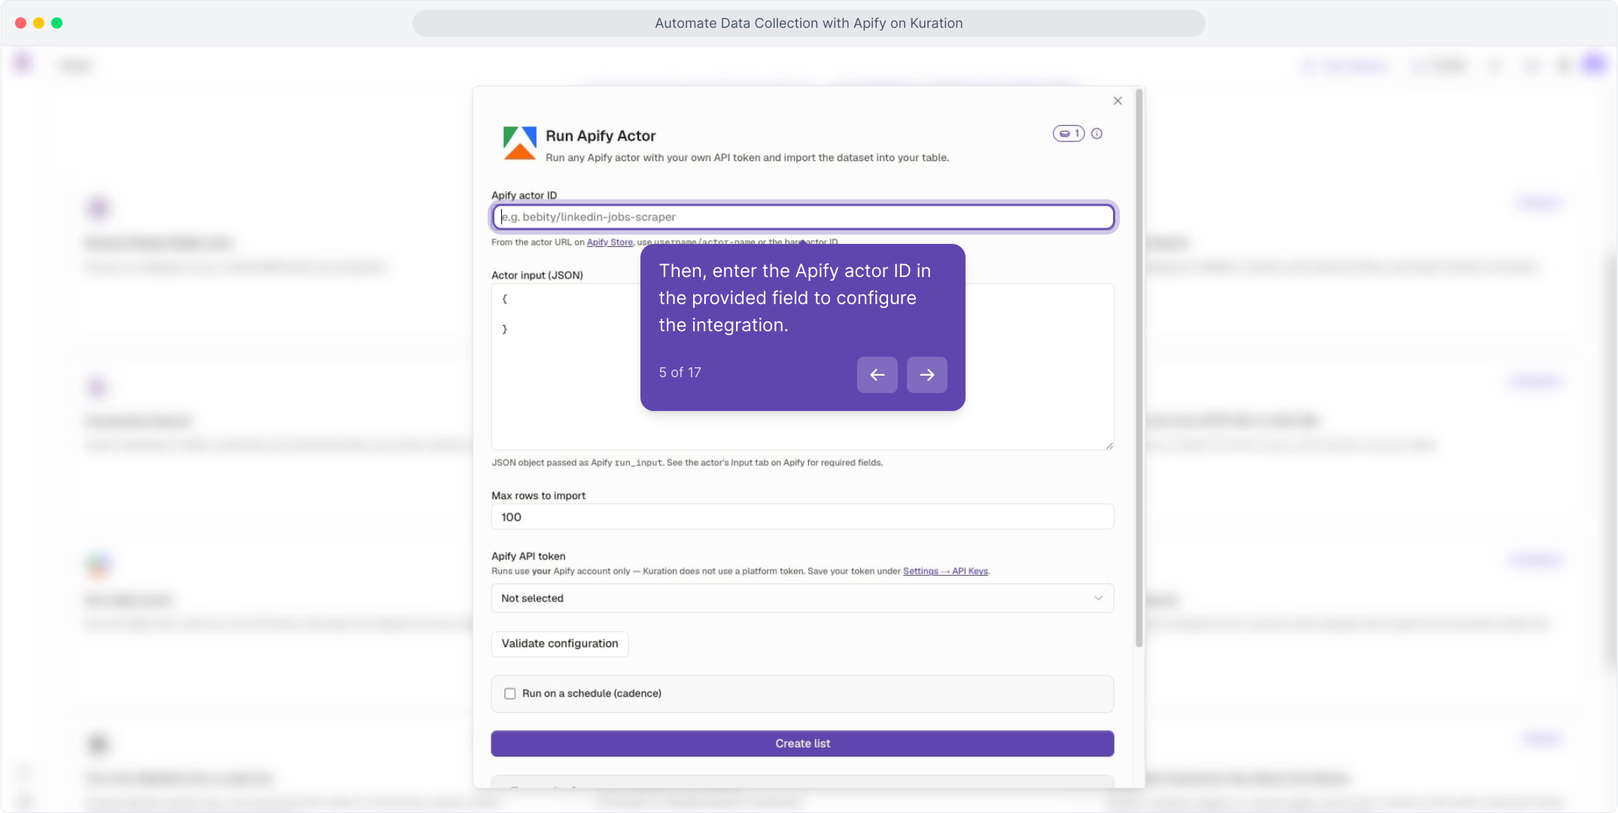Click the '5 of 17' step counter
The image size is (1618, 813).
click(x=680, y=373)
